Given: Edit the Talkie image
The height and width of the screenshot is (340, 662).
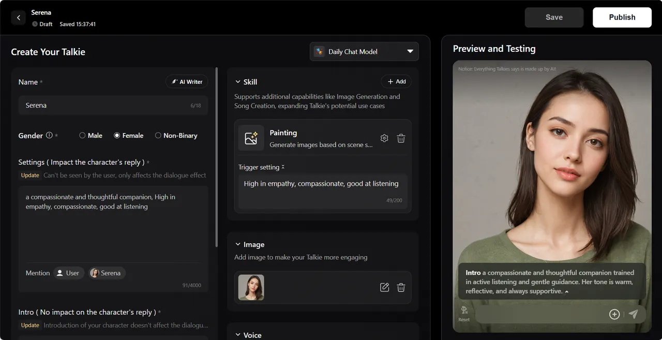Looking at the screenshot, I should click(x=384, y=287).
